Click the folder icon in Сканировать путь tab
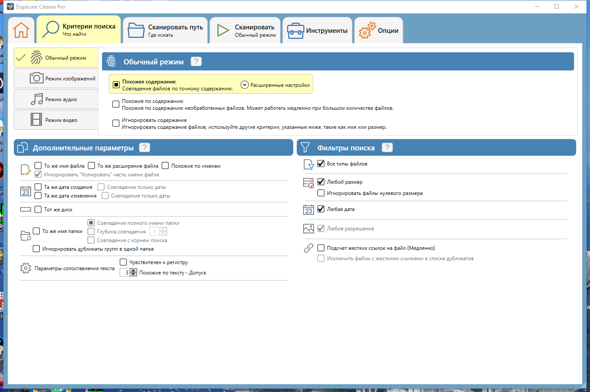This screenshot has width=590, height=392. click(x=136, y=30)
